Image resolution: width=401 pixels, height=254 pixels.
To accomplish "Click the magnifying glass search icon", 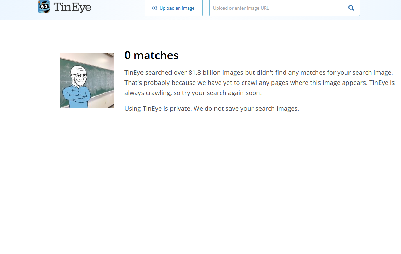I will pos(351,8).
